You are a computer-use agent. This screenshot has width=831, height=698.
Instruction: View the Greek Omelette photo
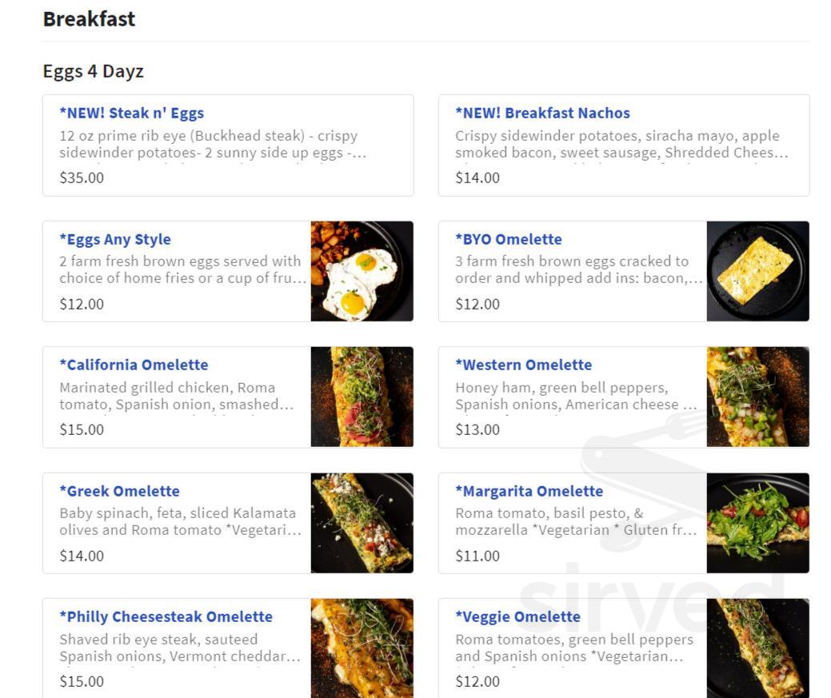pyautogui.click(x=362, y=523)
